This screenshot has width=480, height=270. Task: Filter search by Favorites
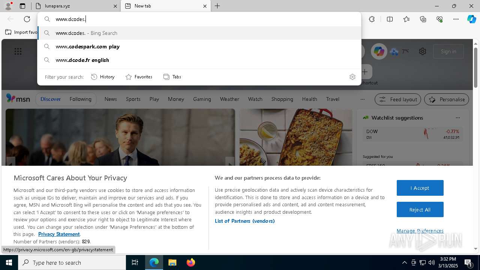pyautogui.click(x=139, y=77)
